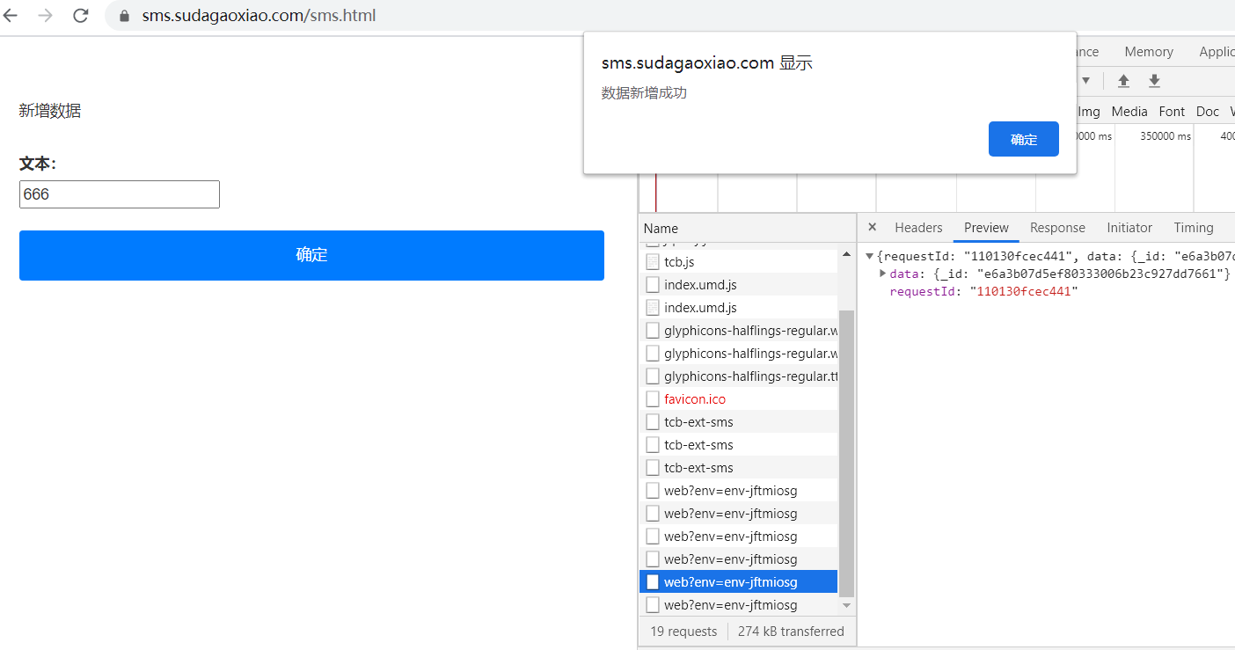Screen dimensions: 1235x650
Task: Click the 文本 field label
Action: click(38, 164)
